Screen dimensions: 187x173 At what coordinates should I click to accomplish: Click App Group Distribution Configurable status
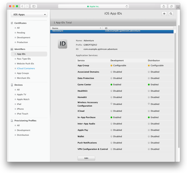pyautogui.click(x=156, y=66)
